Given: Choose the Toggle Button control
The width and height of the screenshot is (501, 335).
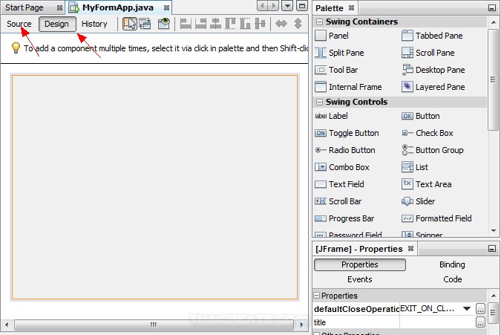Looking at the screenshot, I should click(x=347, y=133).
